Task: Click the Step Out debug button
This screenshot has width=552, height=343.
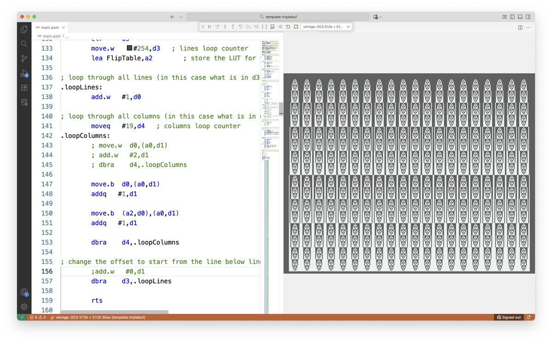Action: pyautogui.click(x=233, y=27)
